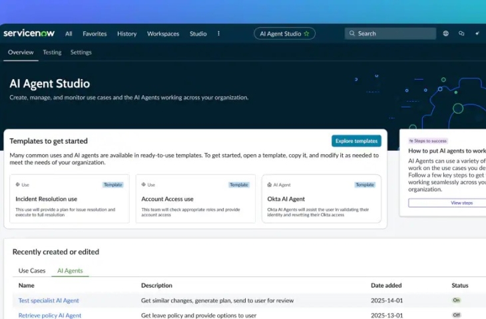Click the Date added column header
Viewport: 486px width, 319px height.
[x=386, y=285]
